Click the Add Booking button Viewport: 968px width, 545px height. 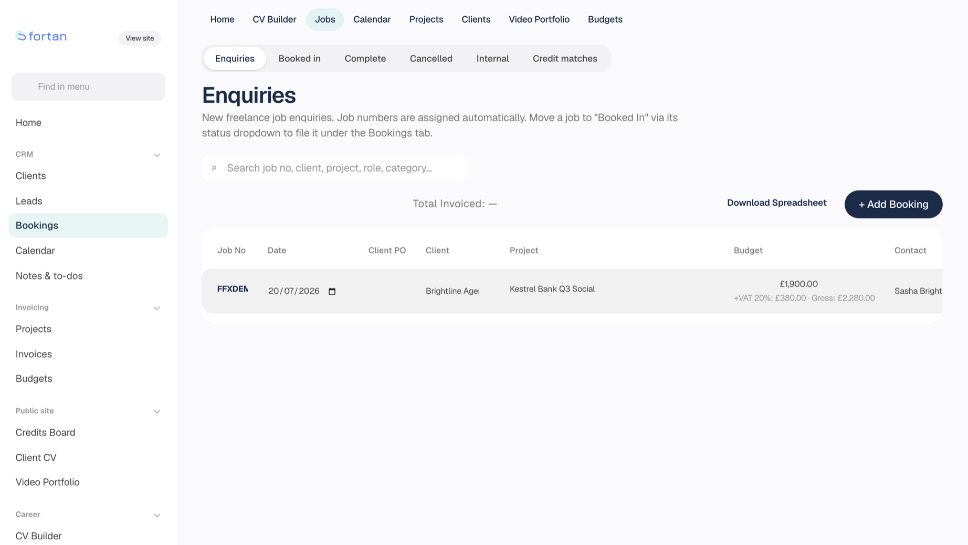[x=893, y=204]
